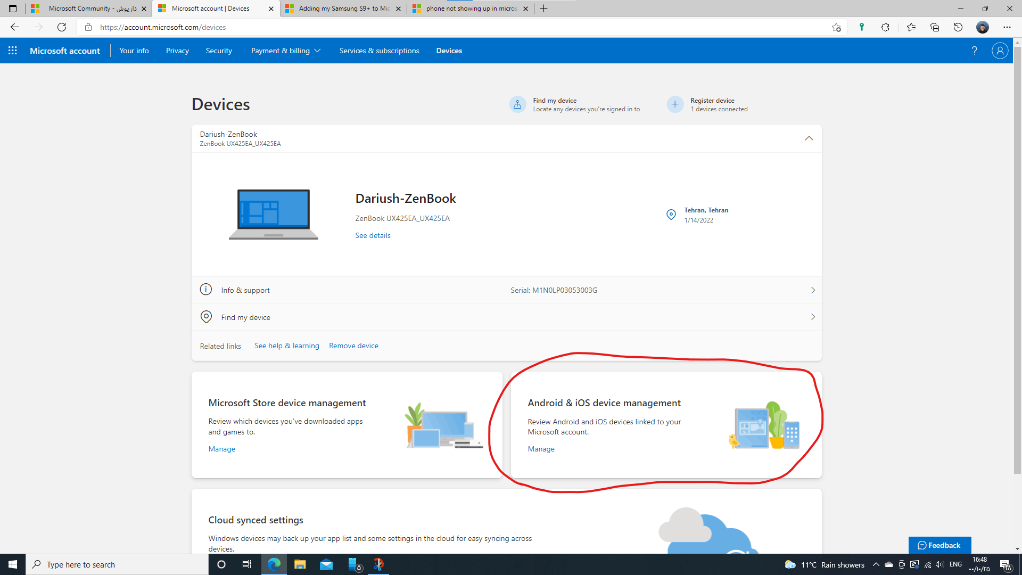Click the Type here to search box
The height and width of the screenshot is (575, 1022).
[x=117, y=564]
